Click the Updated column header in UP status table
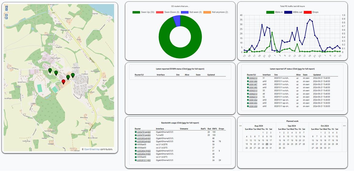This screenshot has width=354, height=171. pos(317,75)
